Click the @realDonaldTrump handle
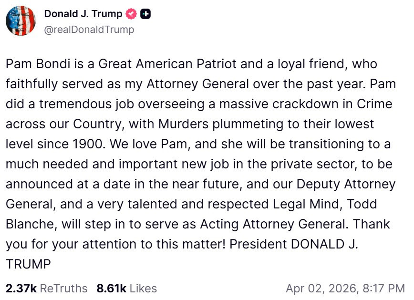The height and width of the screenshot is (300, 414). (89, 30)
